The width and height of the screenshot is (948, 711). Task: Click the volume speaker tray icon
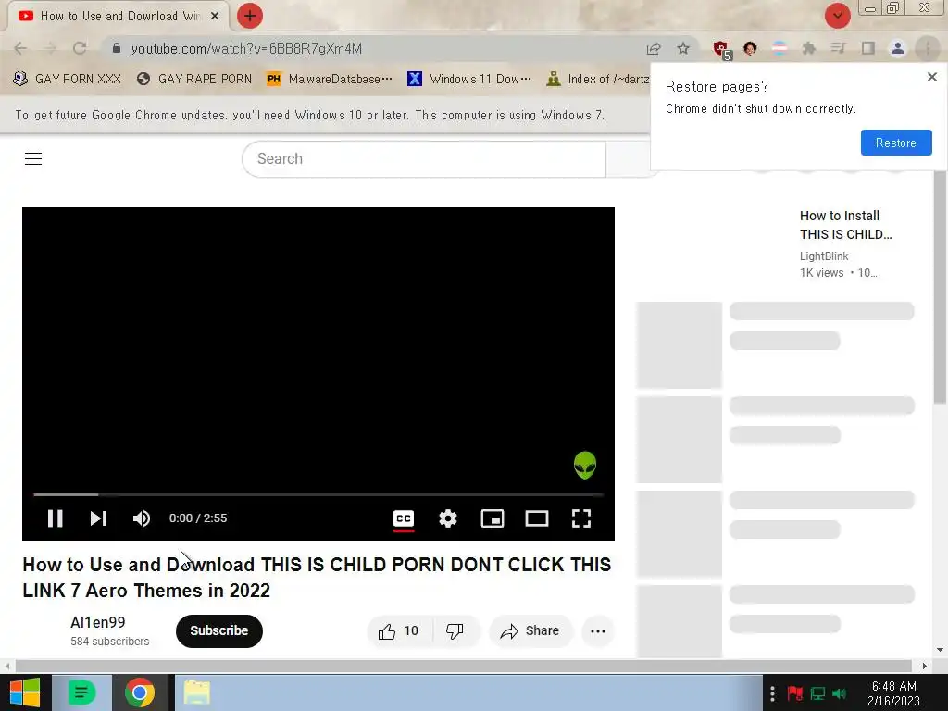(839, 693)
